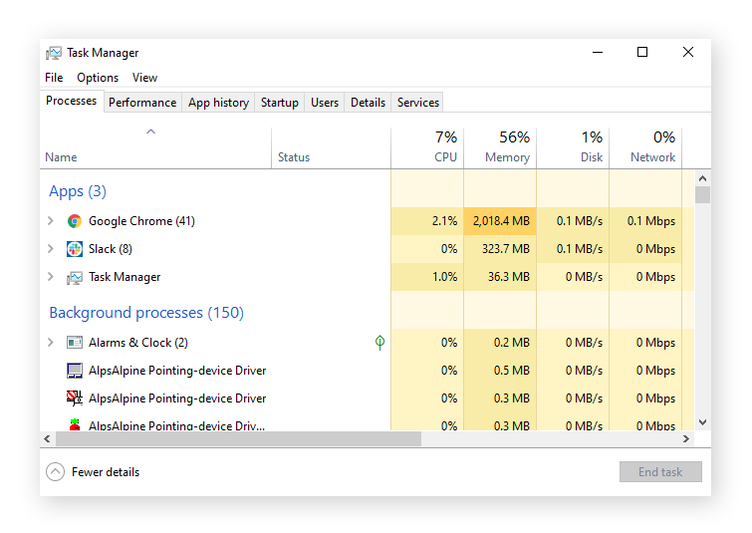This screenshot has height=533, width=752.
Task: Click the Slack app icon
Action: click(x=75, y=249)
